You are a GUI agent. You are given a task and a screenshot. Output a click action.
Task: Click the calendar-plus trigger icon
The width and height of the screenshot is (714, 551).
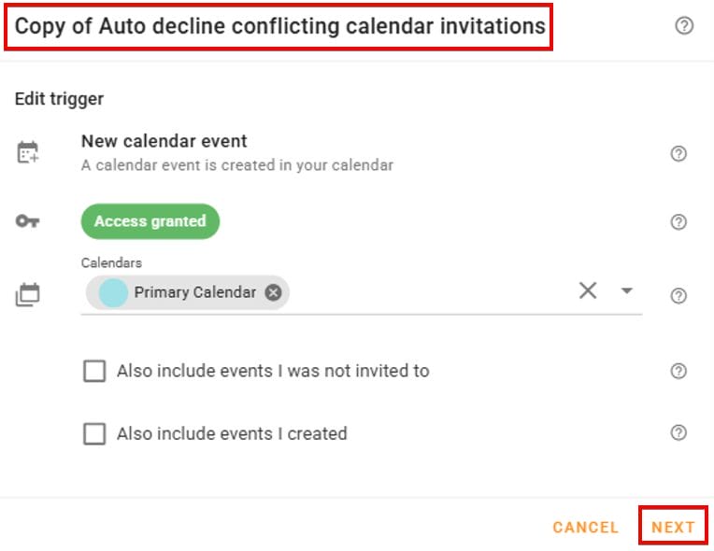[28, 153]
